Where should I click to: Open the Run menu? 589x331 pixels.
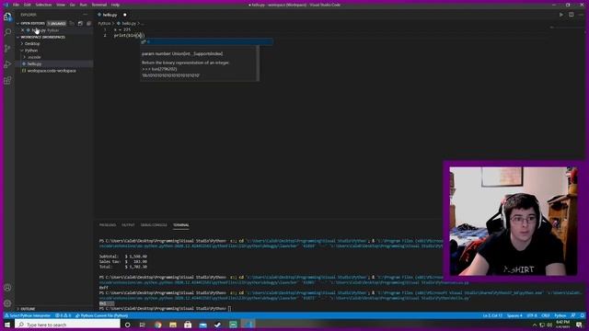pyautogui.click(x=84, y=5)
